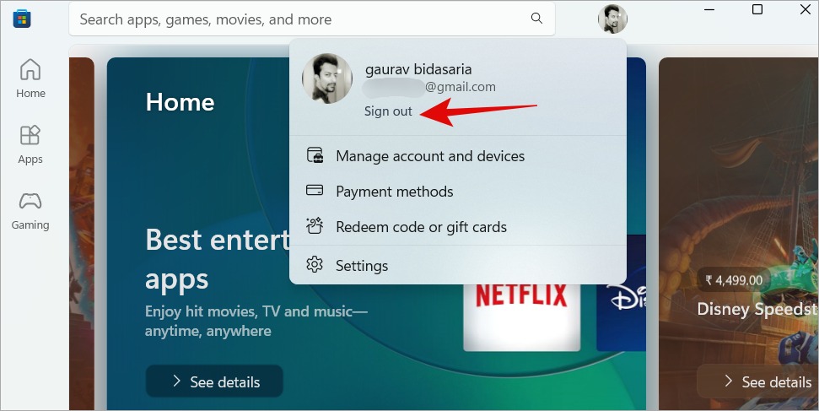Click the profile avatar in title bar

(612, 19)
